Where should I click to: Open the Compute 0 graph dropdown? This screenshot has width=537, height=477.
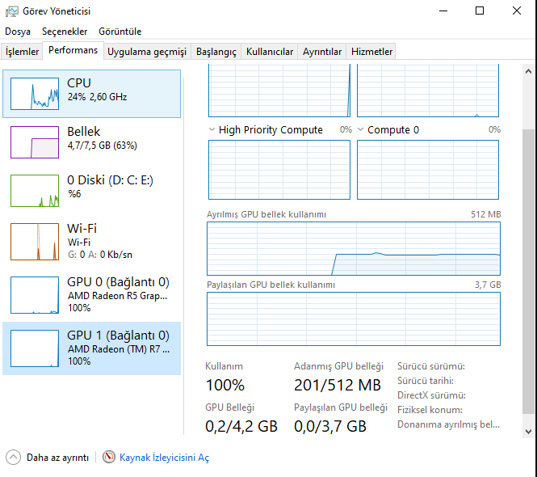361,129
